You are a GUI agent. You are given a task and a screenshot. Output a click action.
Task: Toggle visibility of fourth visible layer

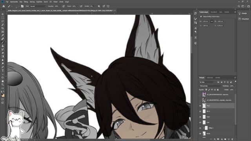[x=200, y=123]
